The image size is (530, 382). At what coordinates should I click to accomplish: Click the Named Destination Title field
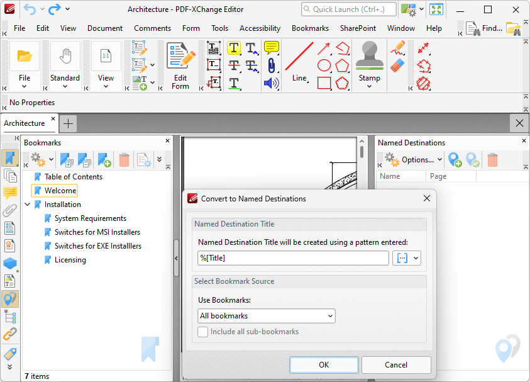293,258
